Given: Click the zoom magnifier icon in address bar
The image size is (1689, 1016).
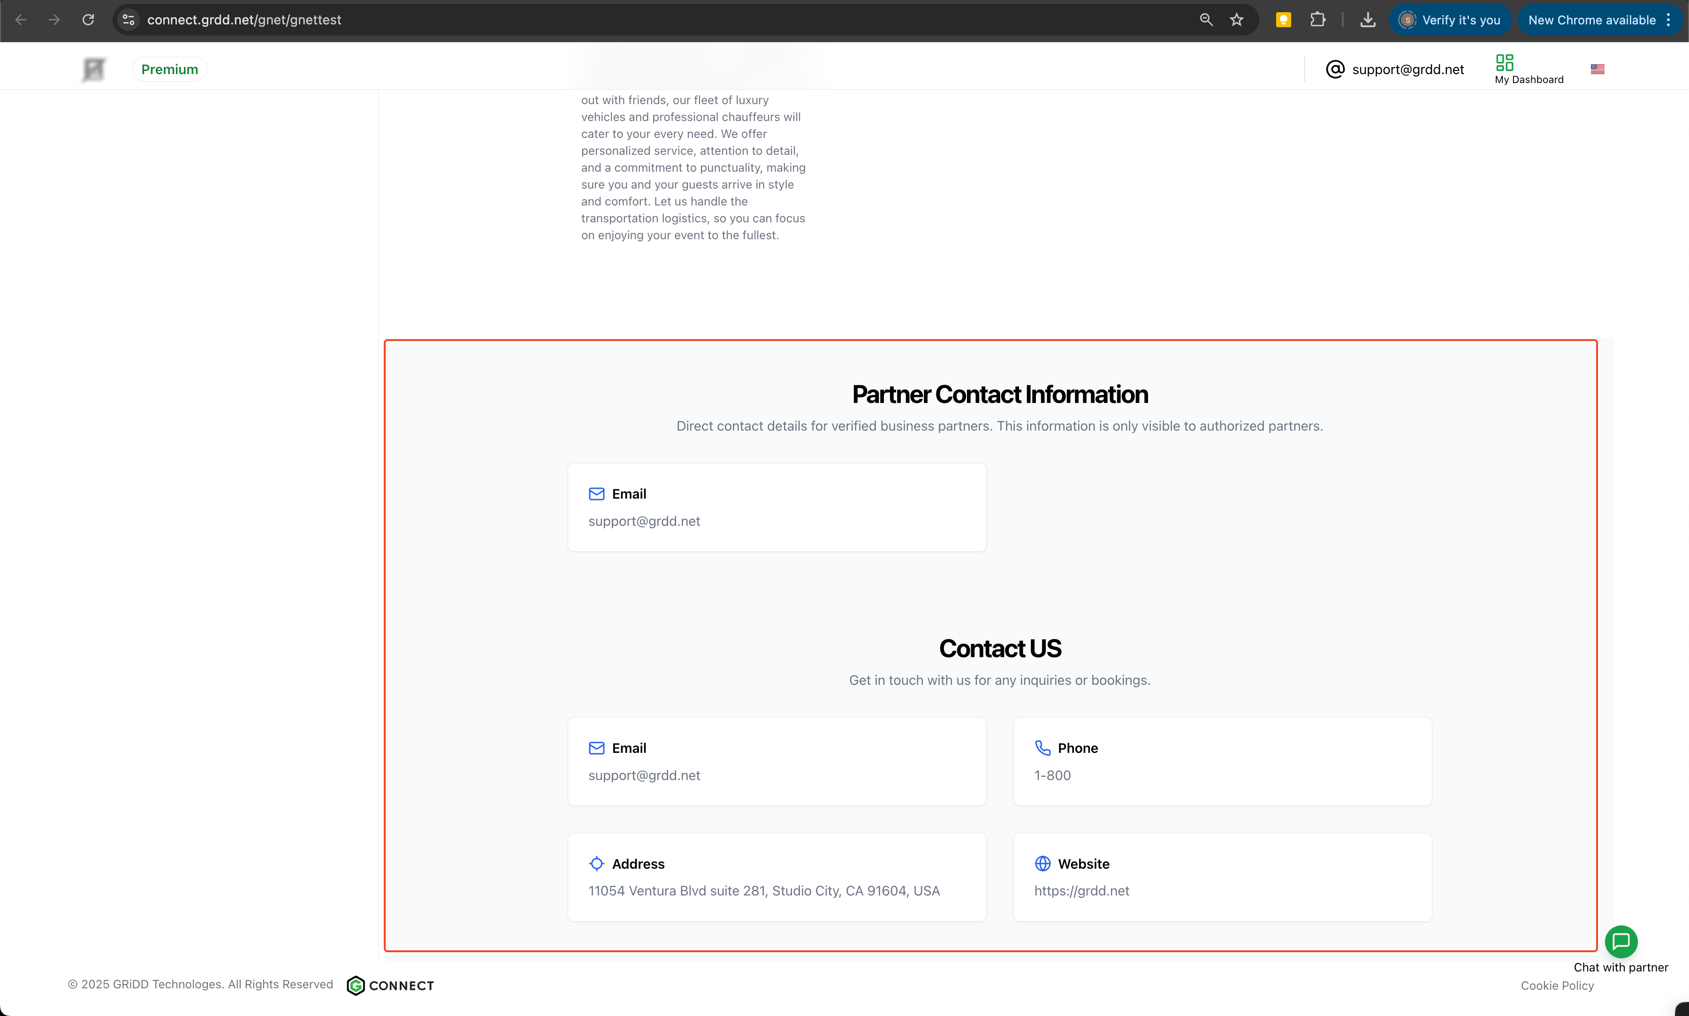Looking at the screenshot, I should (x=1206, y=20).
